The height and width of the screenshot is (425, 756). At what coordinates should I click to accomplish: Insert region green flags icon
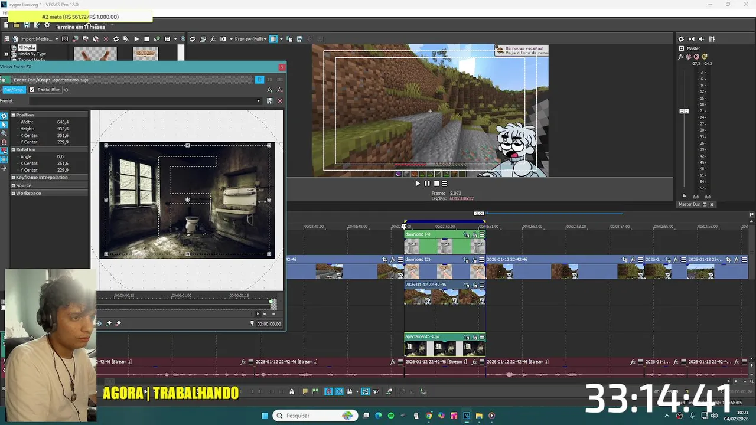point(315,392)
